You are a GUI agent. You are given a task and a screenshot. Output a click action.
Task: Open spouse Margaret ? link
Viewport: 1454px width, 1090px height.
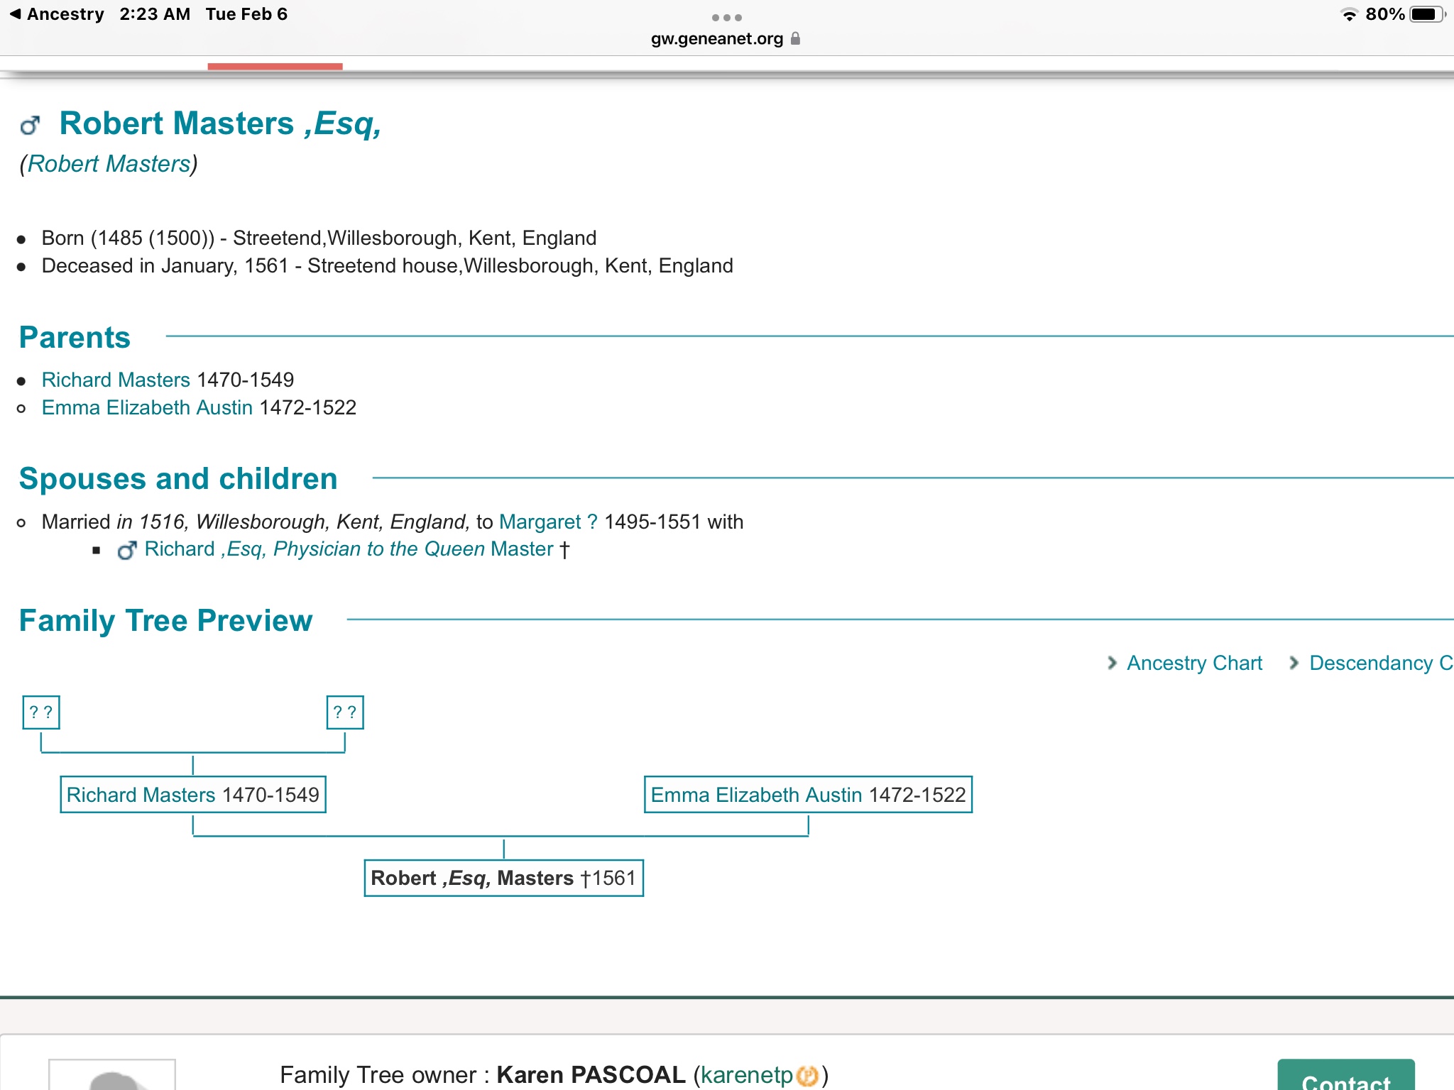[x=548, y=522]
